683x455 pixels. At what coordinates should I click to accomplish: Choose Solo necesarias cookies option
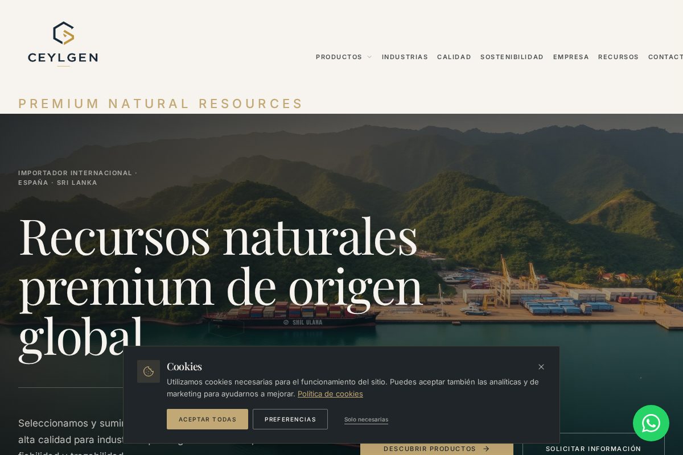pyautogui.click(x=366, y=420)
